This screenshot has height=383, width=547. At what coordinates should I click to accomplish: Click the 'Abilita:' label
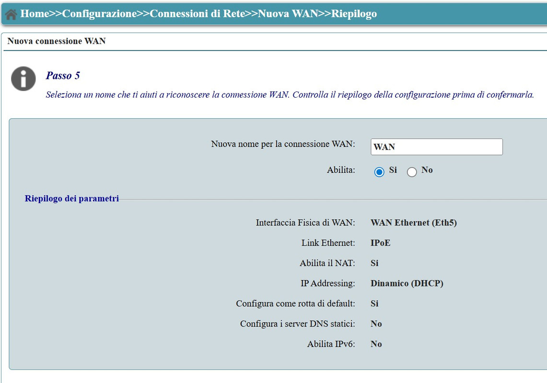[341, 170]
